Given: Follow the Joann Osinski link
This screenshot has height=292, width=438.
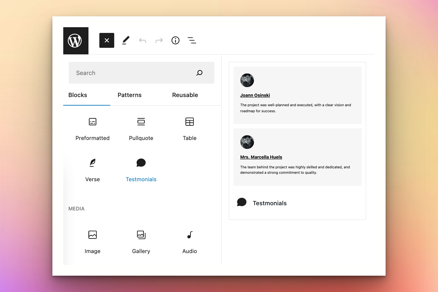Looking at the screenshot, I should (x=255, y=95).
